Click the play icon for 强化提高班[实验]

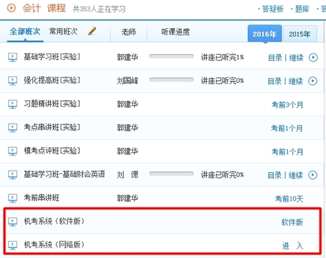313,81
